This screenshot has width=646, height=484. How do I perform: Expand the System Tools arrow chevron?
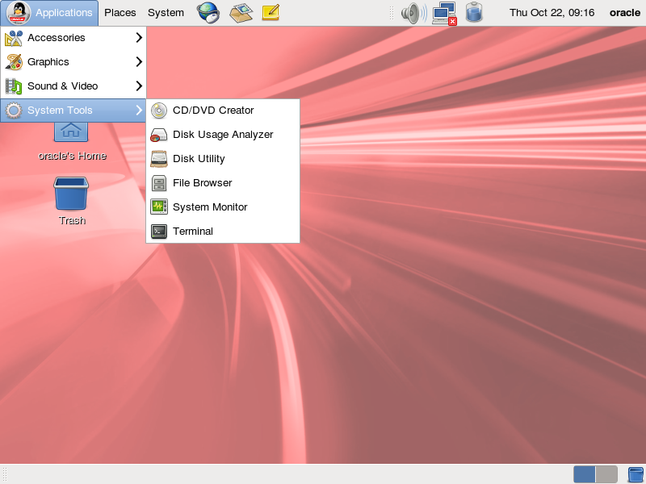point(139,110)
